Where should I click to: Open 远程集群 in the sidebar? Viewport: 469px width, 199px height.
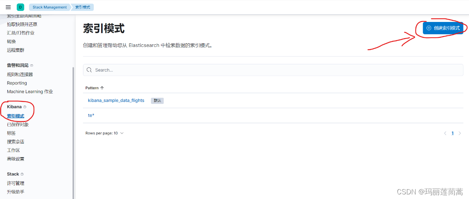point(15,50)
